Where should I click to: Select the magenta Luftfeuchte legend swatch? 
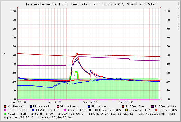(5, 110)
